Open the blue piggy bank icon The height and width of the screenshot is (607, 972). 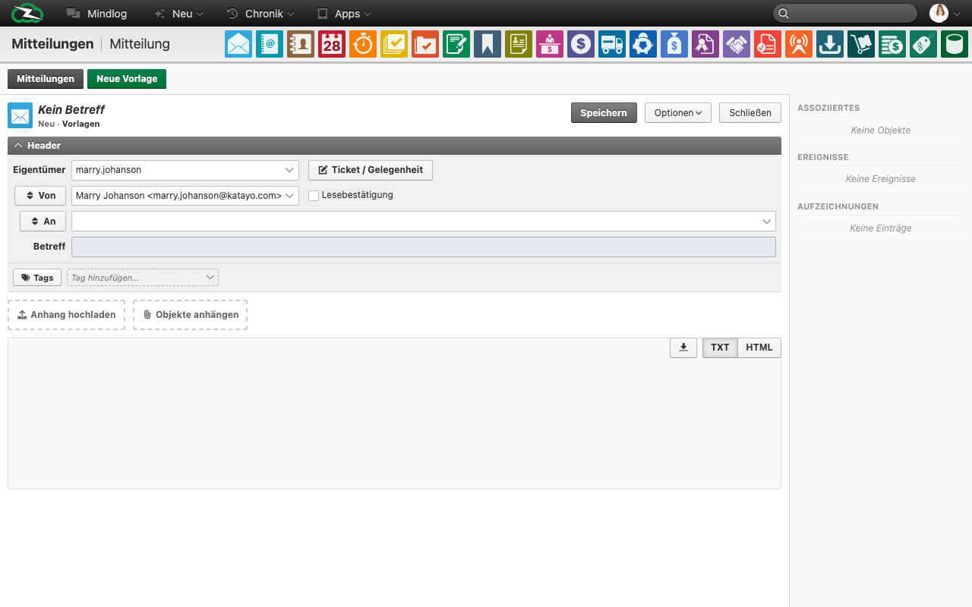pos(643,44)
